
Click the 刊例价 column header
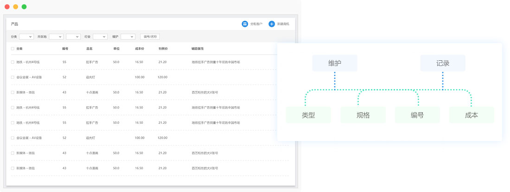pos(163,49)
